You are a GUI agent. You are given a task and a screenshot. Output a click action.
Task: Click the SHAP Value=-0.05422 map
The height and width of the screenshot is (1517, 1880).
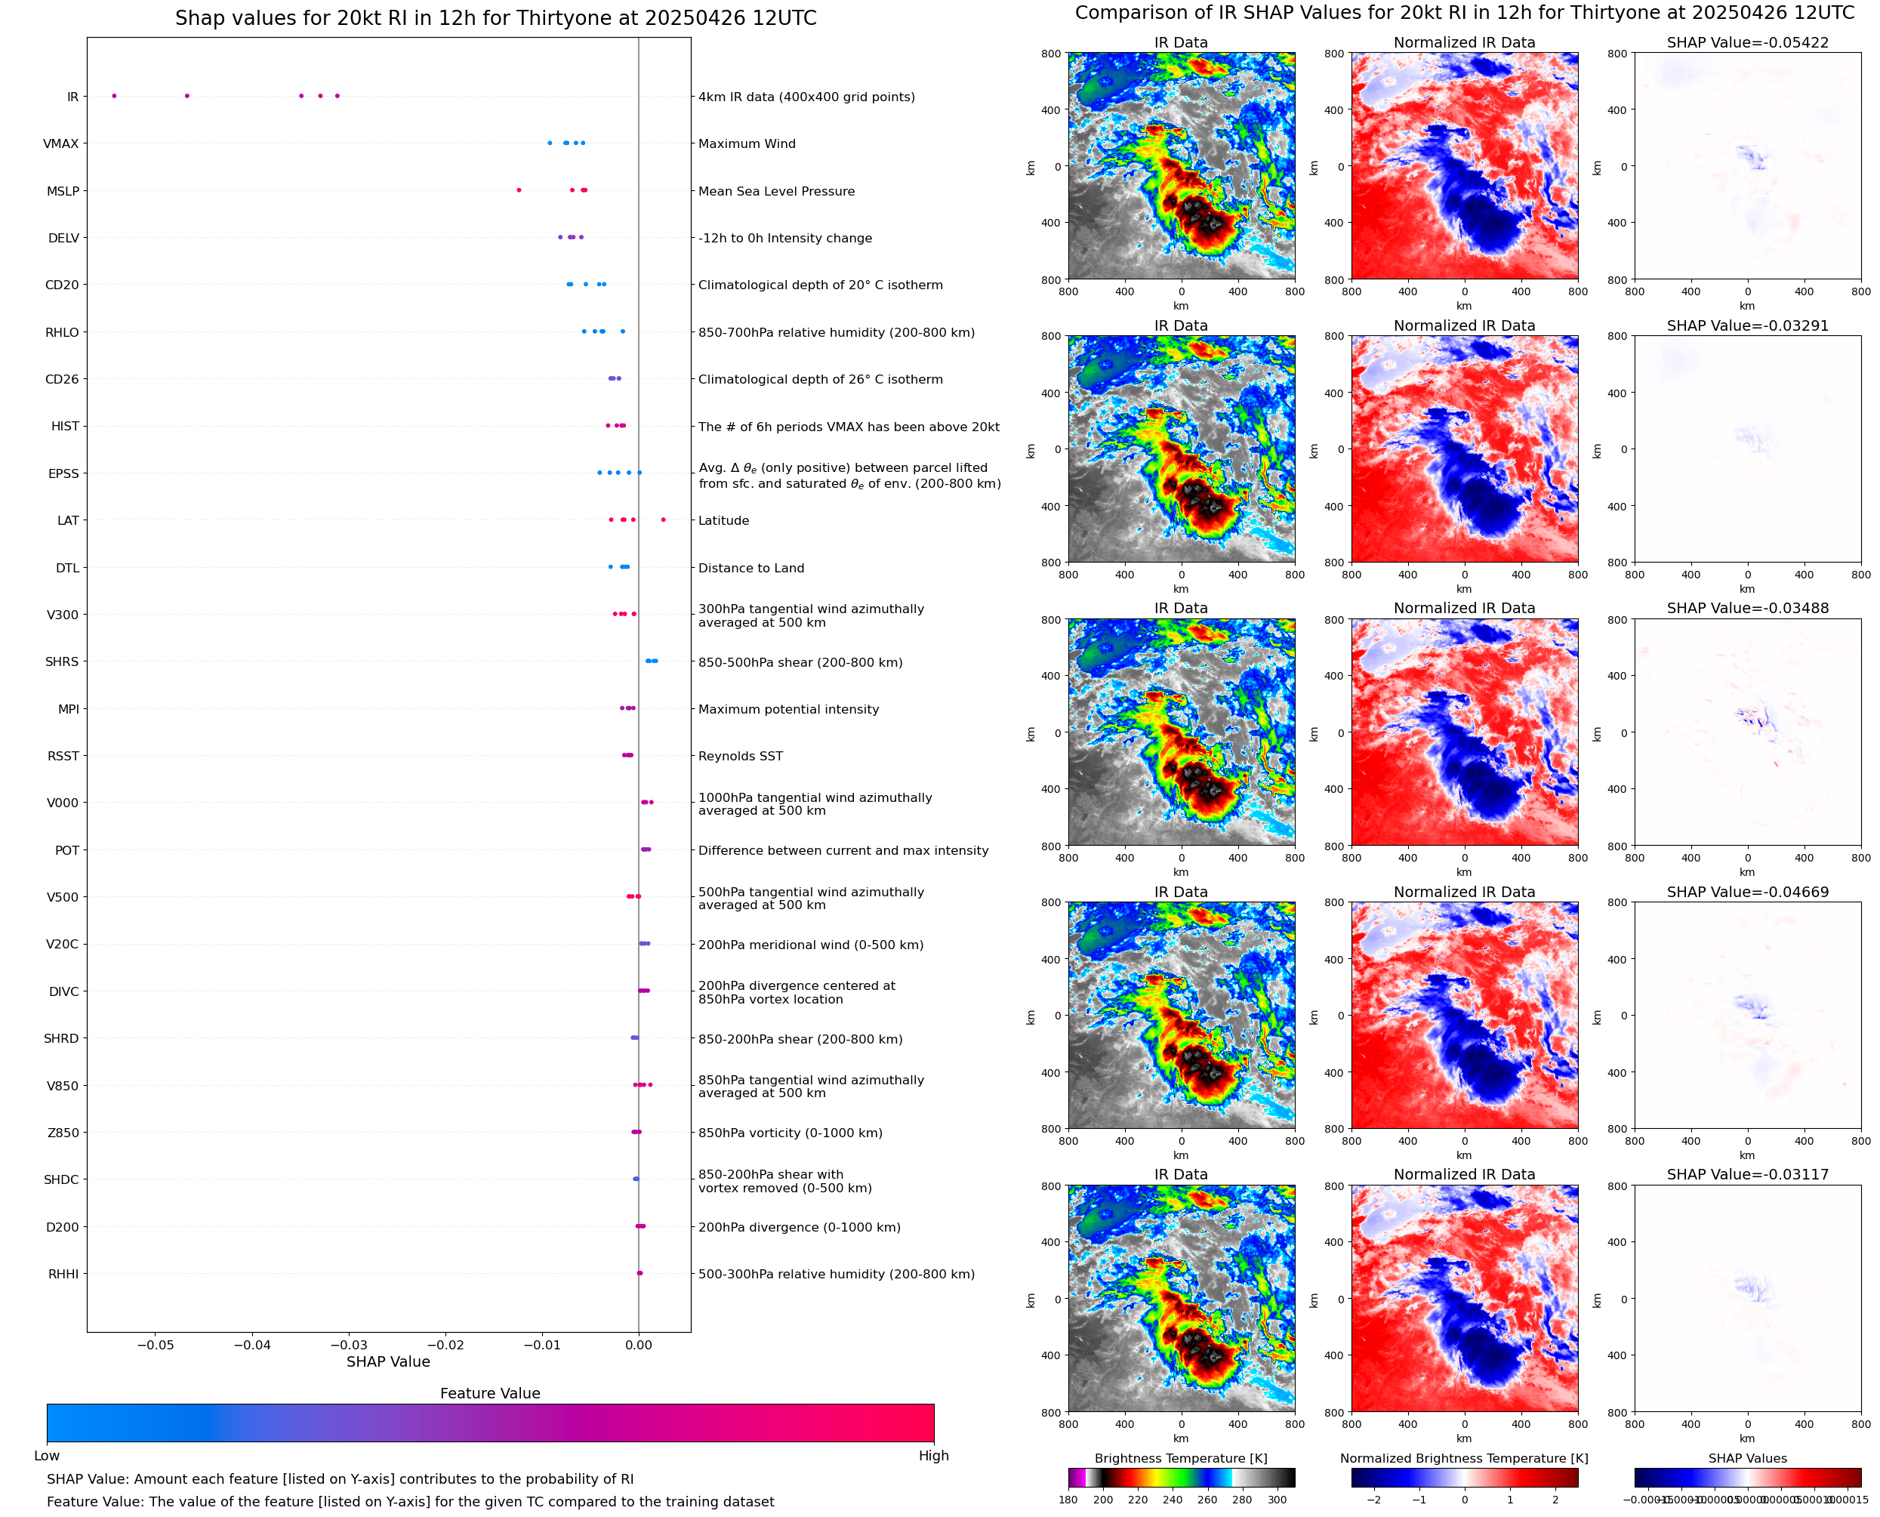point(1746,166)
